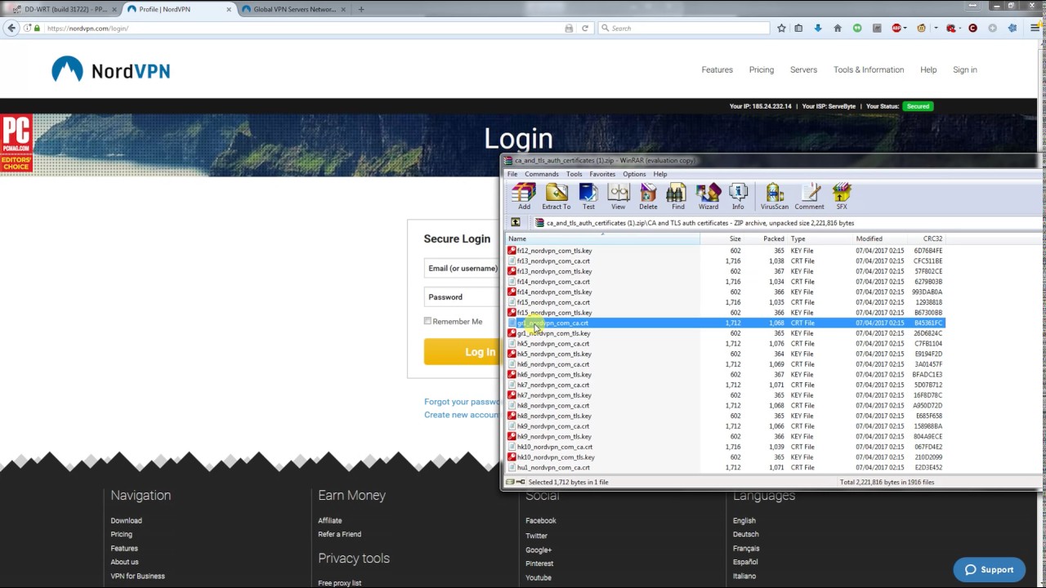1046x588 pixels.
Task: Open the Features link in NordVPN header
Action: click(717, 69)
